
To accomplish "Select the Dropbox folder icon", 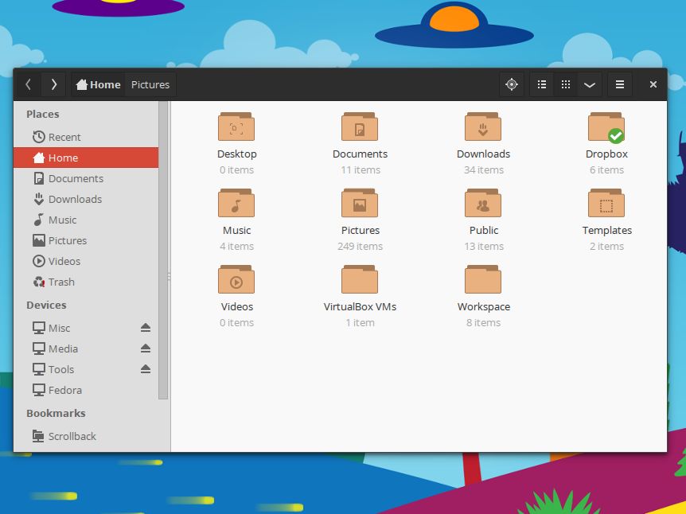I will tap(606, 127).
